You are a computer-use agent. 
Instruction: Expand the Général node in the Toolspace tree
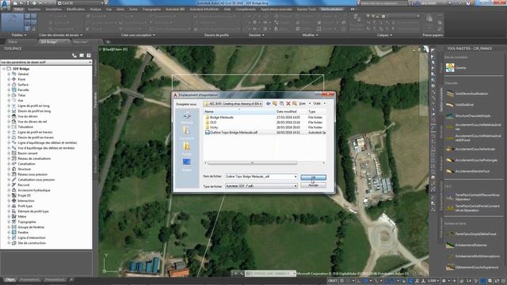(x=9, y=74)
